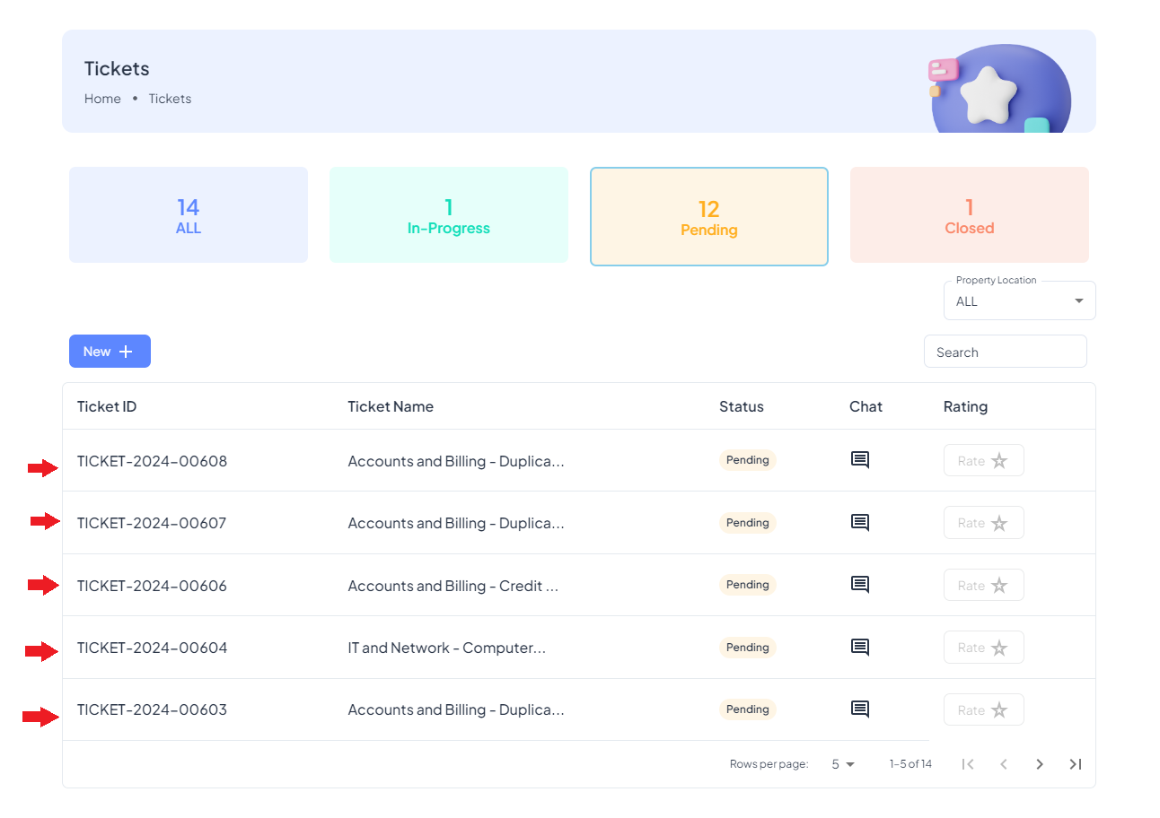
Task: Open ticket TICKET-2024-00607
Action: (x=152, y=523)
